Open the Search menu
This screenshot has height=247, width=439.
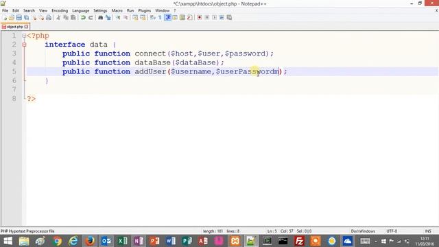29,11
